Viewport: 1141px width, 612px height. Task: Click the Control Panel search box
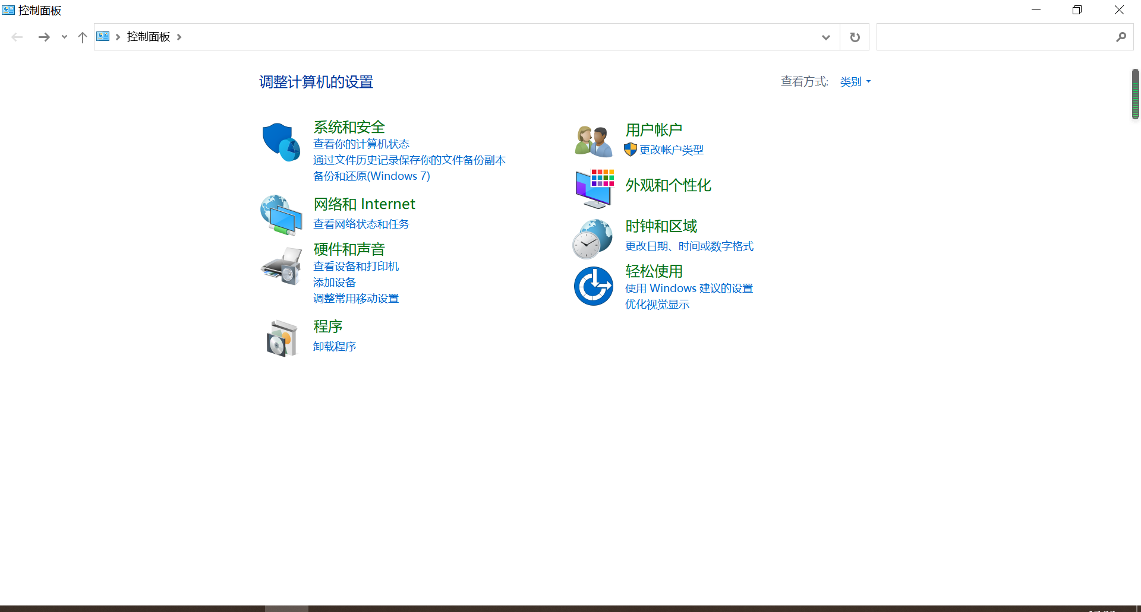click(x=995, y=37)
